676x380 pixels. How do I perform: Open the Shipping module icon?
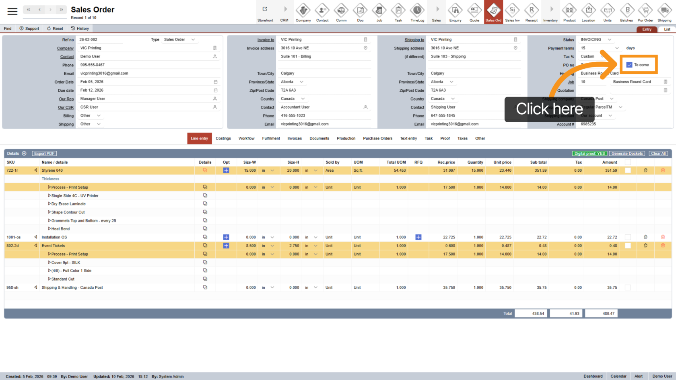[x=664, y=12]
